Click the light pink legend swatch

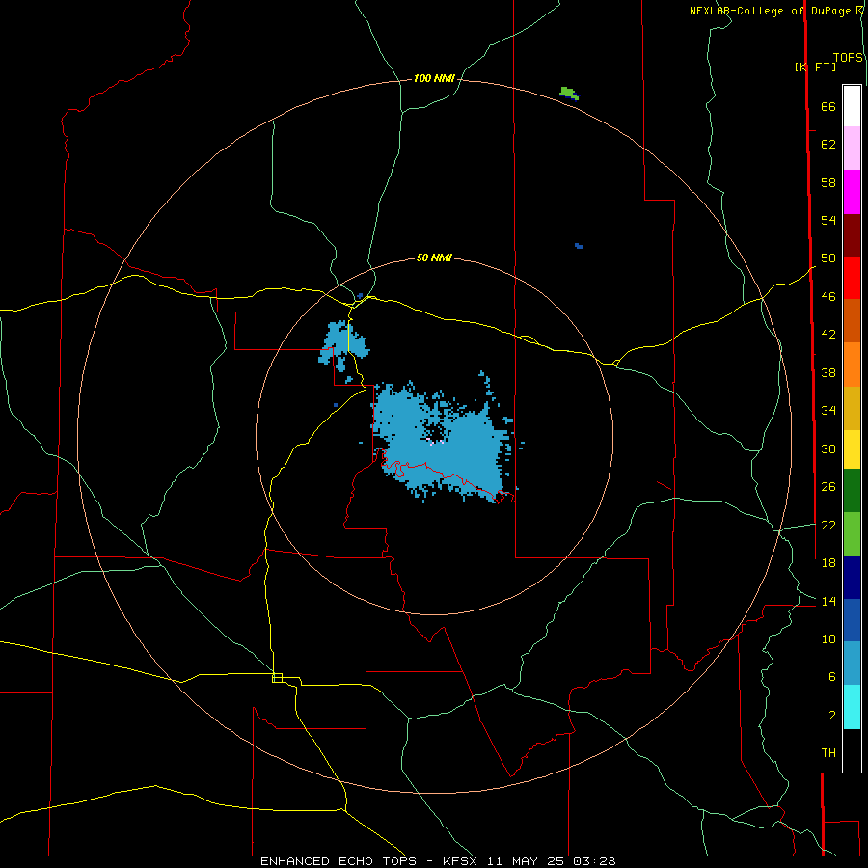pyautogui.click(x=852, y=149)
